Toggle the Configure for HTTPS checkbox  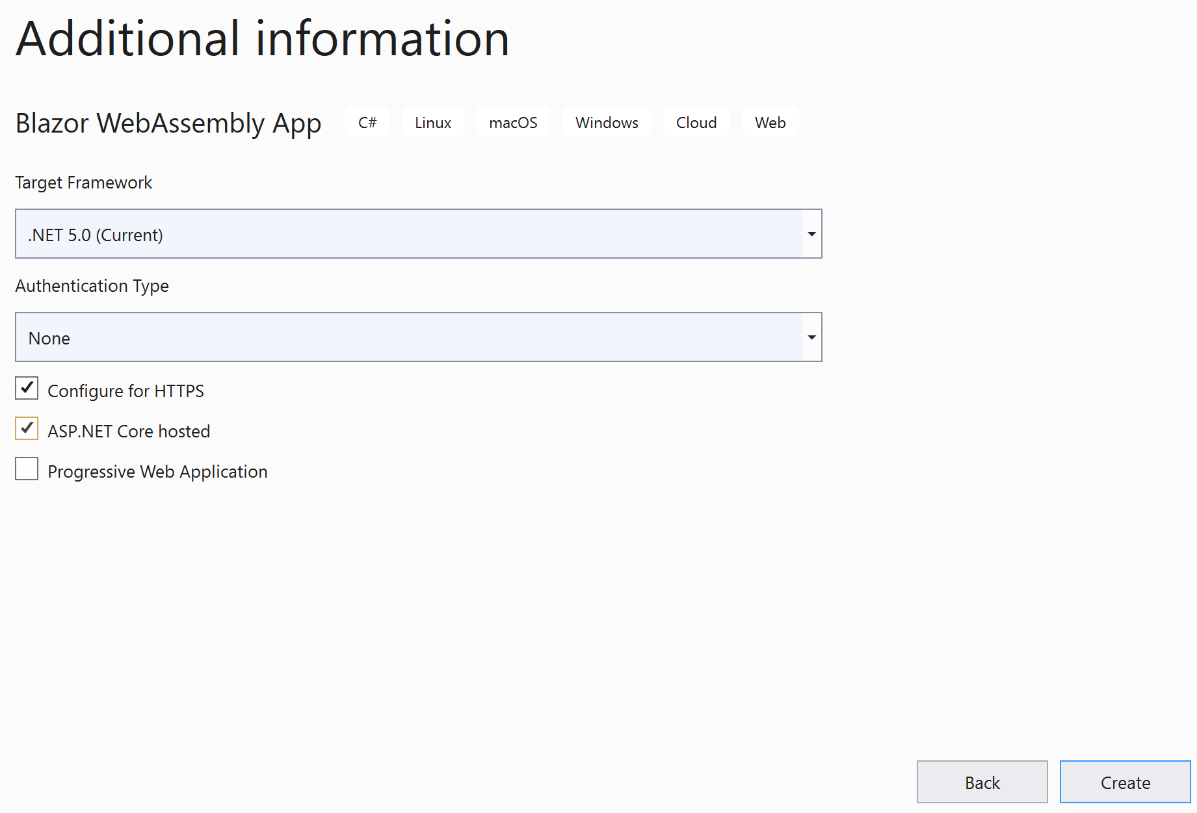(x=27, y=388)
